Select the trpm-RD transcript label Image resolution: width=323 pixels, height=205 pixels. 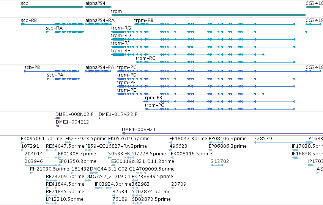[121, 36]
